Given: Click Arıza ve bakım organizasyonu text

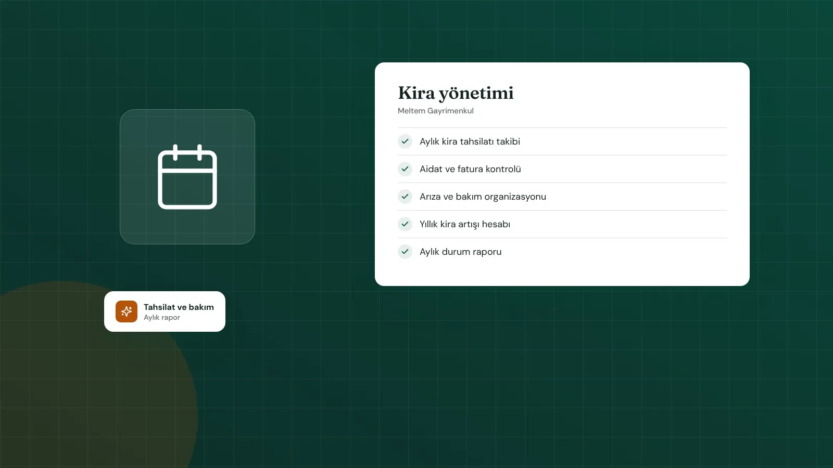Looking at the screenshot, I should (x=483, y=197).
